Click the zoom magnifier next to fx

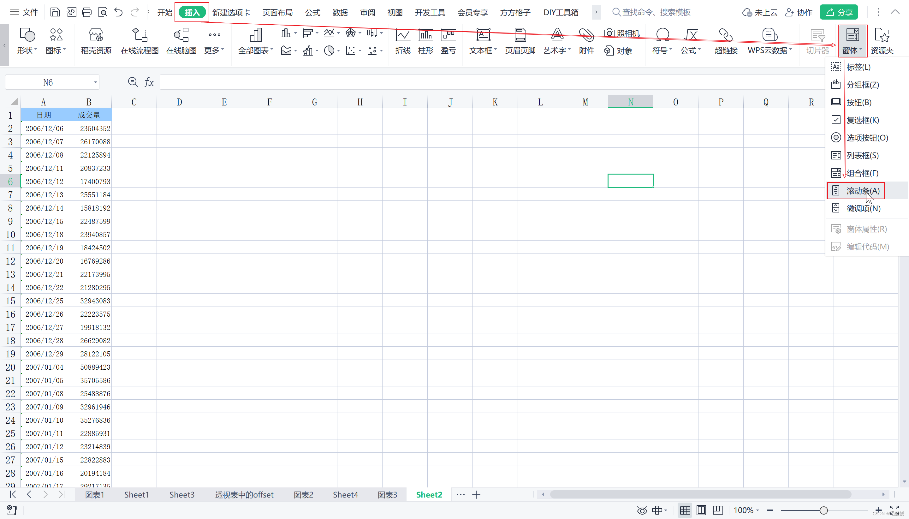[x=133, y=82]
